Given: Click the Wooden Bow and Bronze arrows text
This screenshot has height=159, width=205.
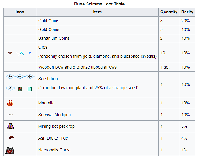Looking at the screenshot, I should (x=77, y=67).
